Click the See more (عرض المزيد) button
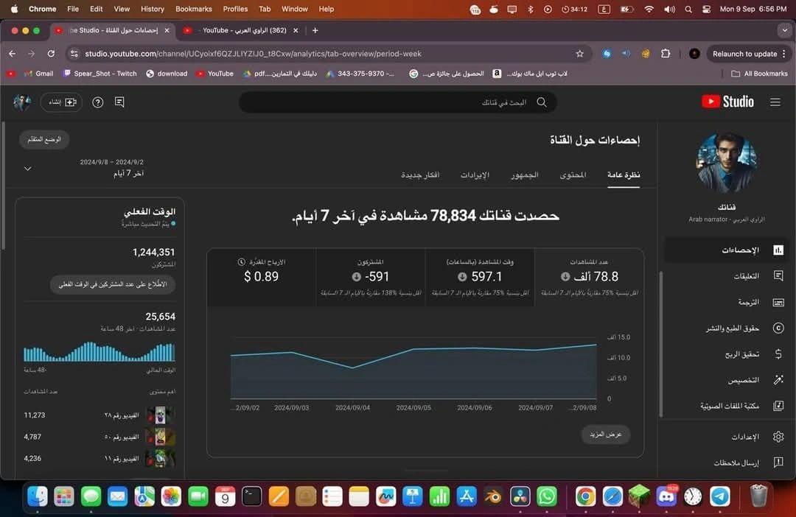Image resolution: width=796 pixels, height=517 pixels. point(606,435)
